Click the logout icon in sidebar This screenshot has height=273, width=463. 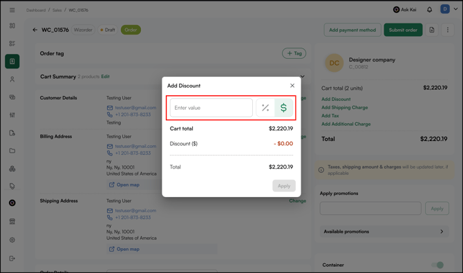coord(12,258)
